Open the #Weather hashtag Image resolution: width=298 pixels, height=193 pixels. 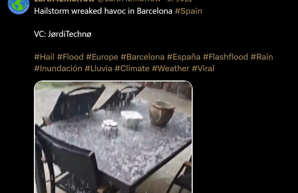click(x=171, y=68)
